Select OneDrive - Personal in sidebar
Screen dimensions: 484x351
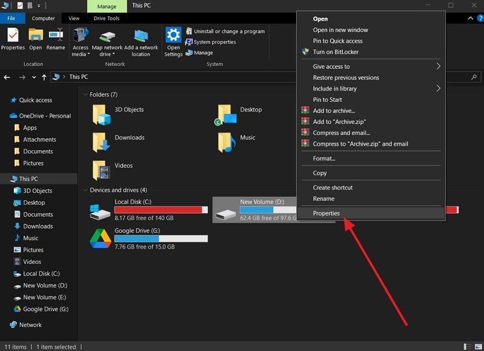pyautogui.click(x=40, y=116)
